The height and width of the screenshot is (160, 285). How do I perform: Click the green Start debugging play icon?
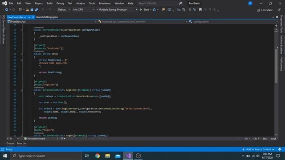[x=141, y=10]
